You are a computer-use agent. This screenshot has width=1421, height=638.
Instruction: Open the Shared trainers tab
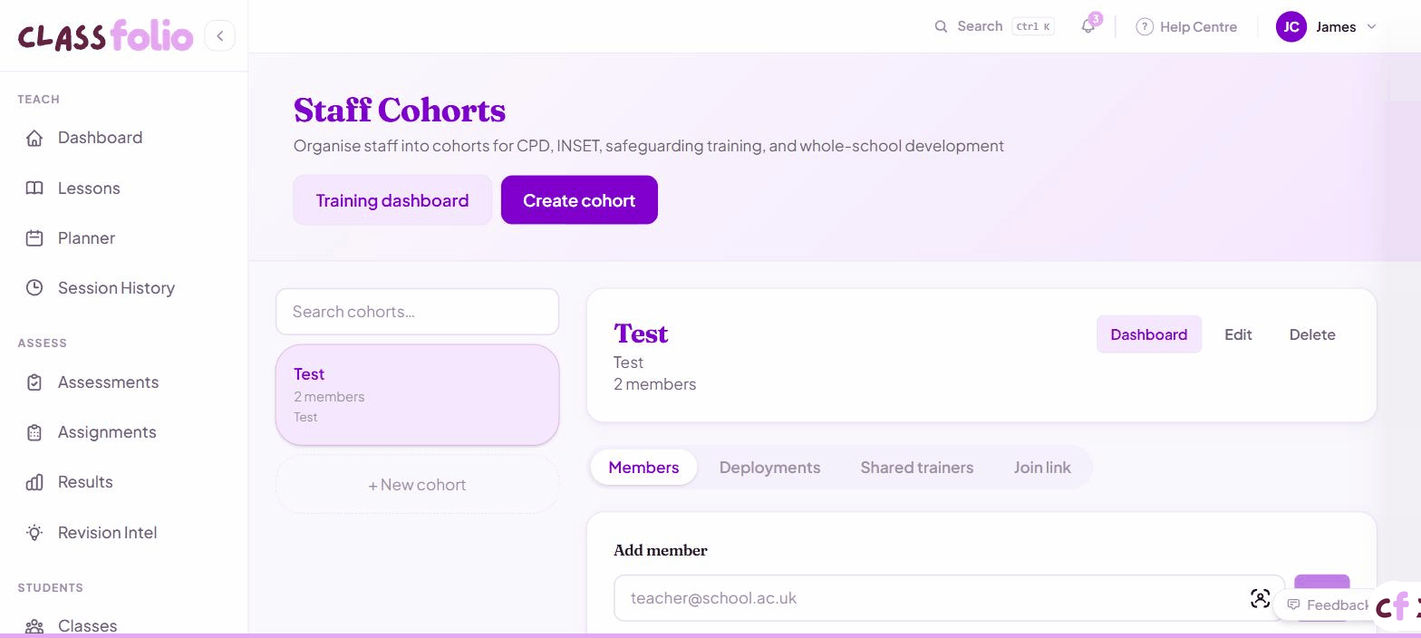pyautogui.click(x=917, y=468)
